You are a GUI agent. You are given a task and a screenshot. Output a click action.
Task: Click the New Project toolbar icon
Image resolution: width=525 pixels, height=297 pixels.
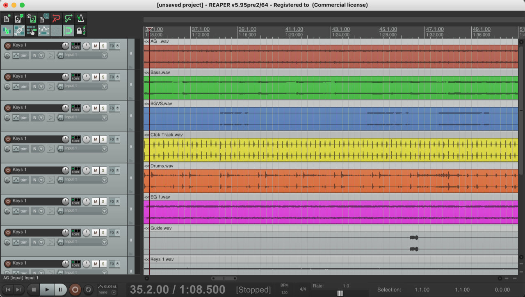tap(7, 18)
